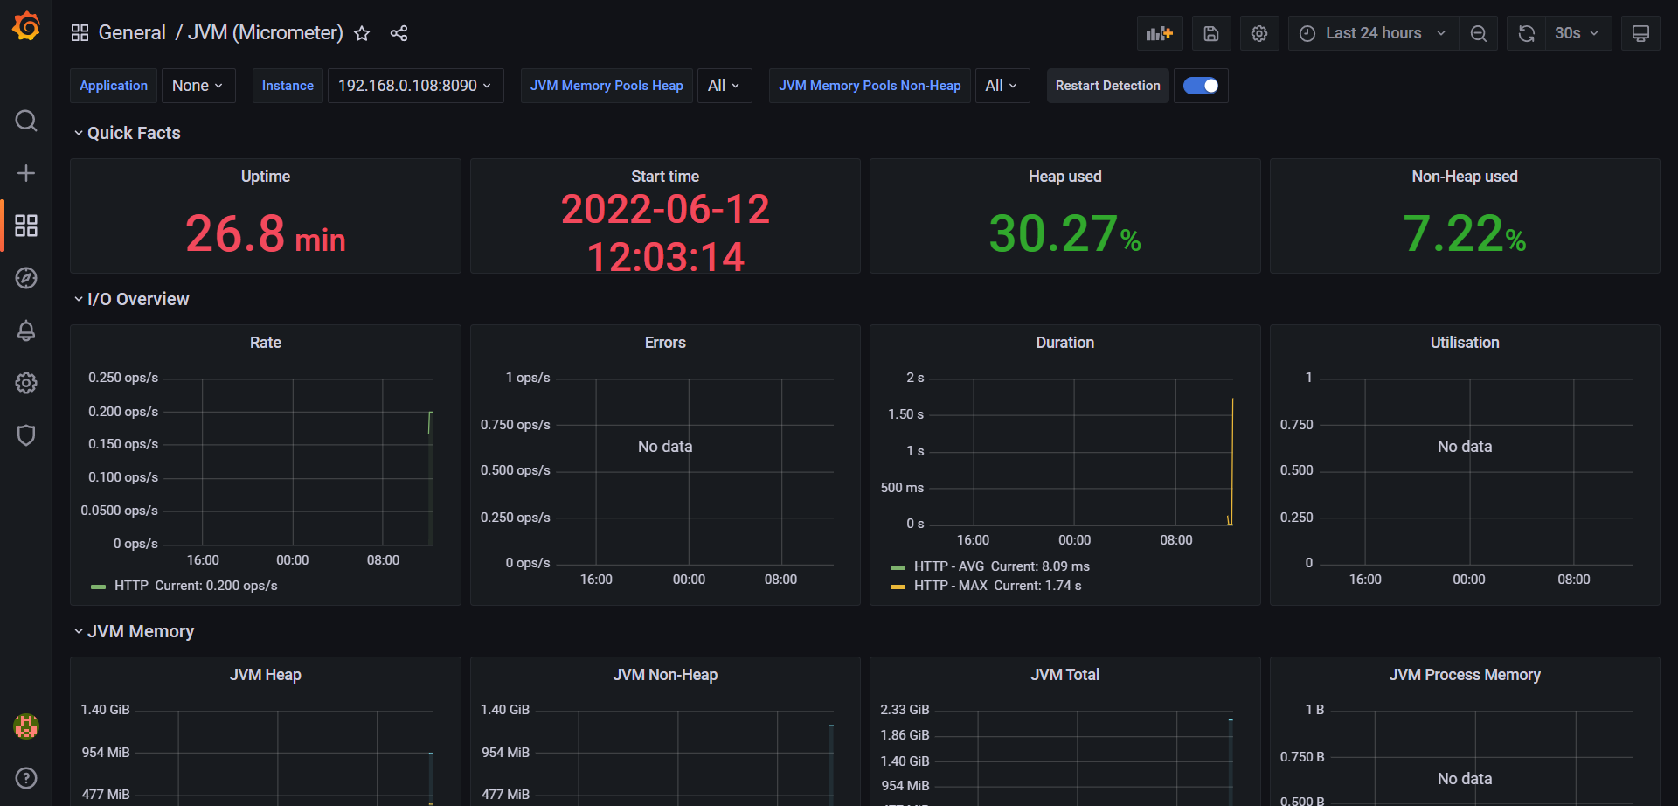Image resolution: width=1678 pixels, height=806 pixels.
Task: Open dashboard settings gear in toolbar
Action: point(1259,33)
